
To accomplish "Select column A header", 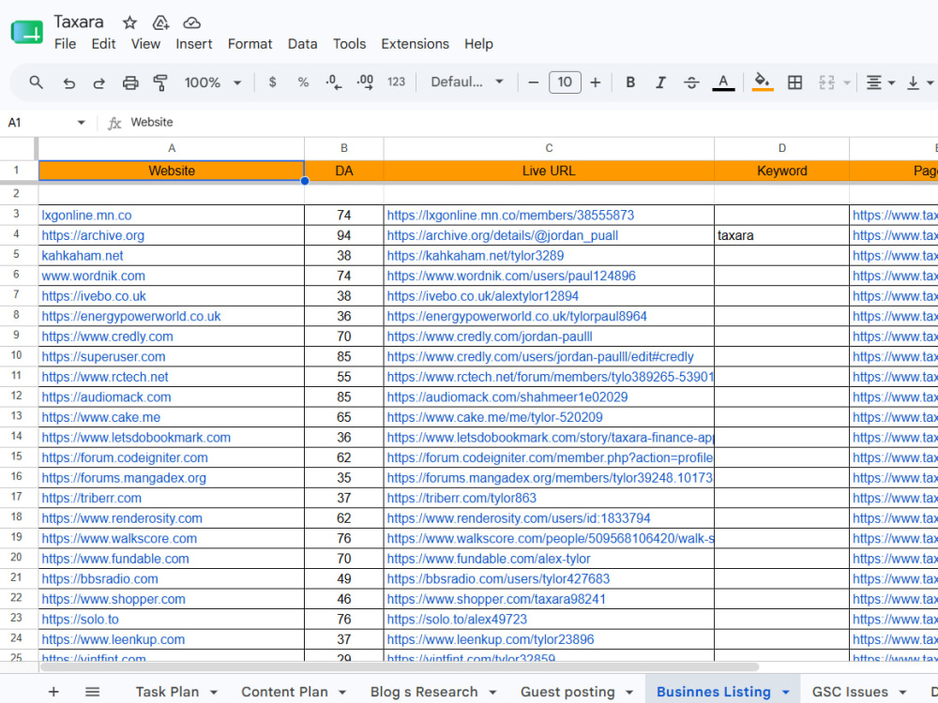I will (x=171, y=148).
